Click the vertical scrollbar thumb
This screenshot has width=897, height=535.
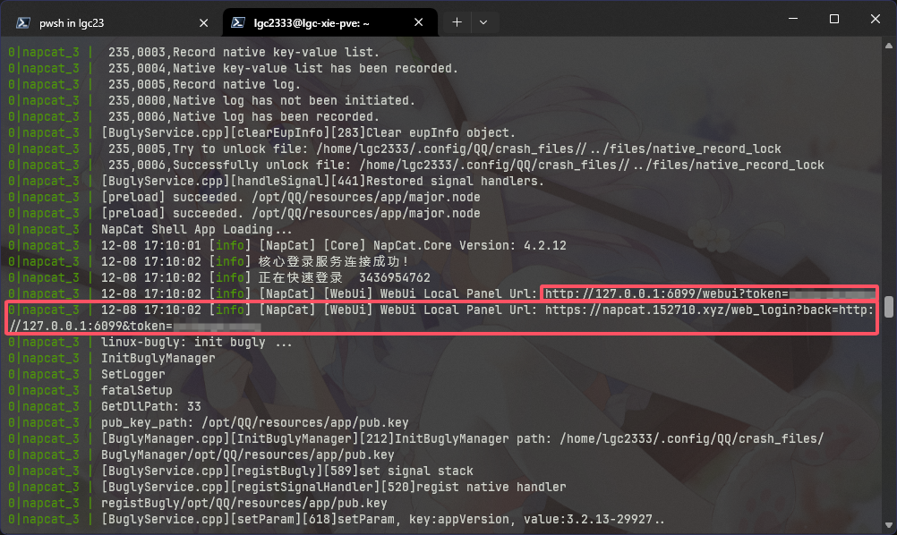coord(888,307)
